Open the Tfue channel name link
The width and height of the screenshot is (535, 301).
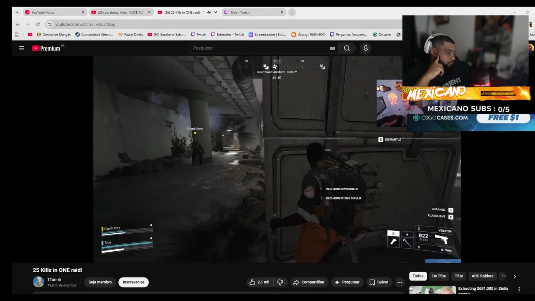click(52, 280)
